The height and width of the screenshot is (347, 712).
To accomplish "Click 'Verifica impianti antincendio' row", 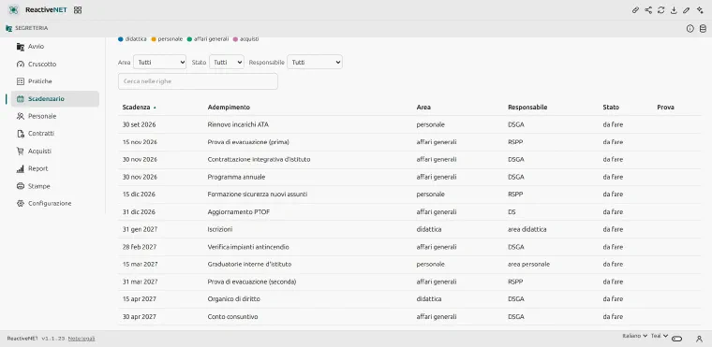I will (x=409, y=247).
